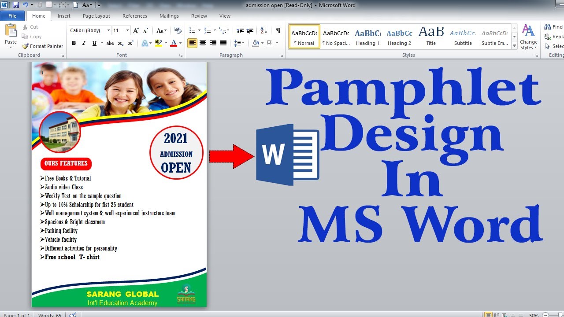Decrease the paragraph indent
The image size is (564, 317).
point(240,30)
